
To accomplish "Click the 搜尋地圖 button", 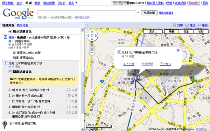I will (x=149, y=13).
